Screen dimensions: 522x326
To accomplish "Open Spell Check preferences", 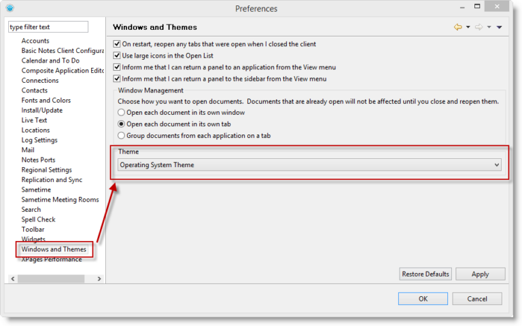I will point(39,219).
